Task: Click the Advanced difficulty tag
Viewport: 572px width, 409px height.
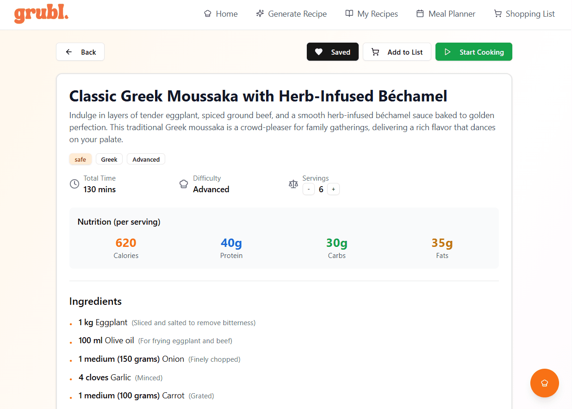Action: tap(146, 159)
